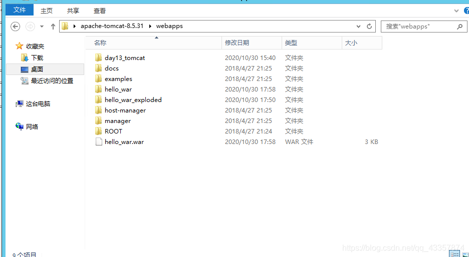The image size is (469, 257).
Task: Click the host-manager folder name
Action: [125, 110]
